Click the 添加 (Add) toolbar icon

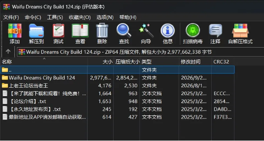click(x=15, y=31)
